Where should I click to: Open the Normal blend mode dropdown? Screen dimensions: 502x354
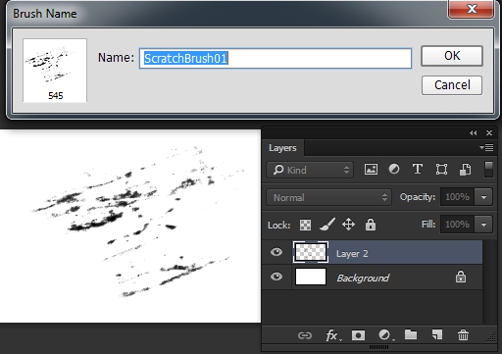click(328, 197)
